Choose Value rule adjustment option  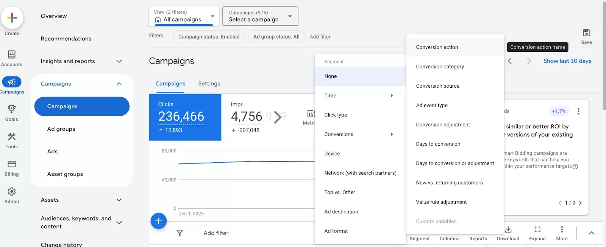tap(455, 202)
